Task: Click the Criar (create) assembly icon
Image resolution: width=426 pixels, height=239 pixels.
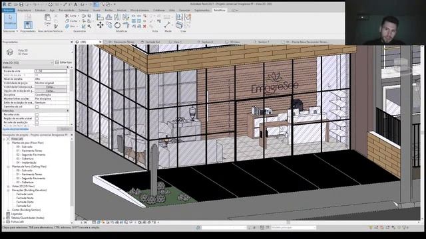Action: tap(179, 25)
